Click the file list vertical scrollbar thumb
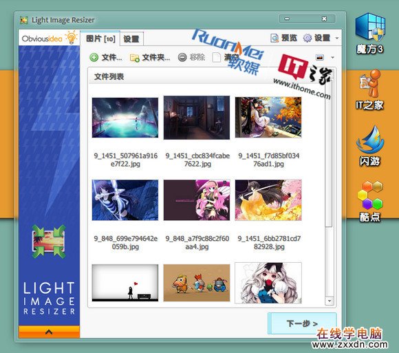Viewport: 399px width, 353px height. point(329,153)
